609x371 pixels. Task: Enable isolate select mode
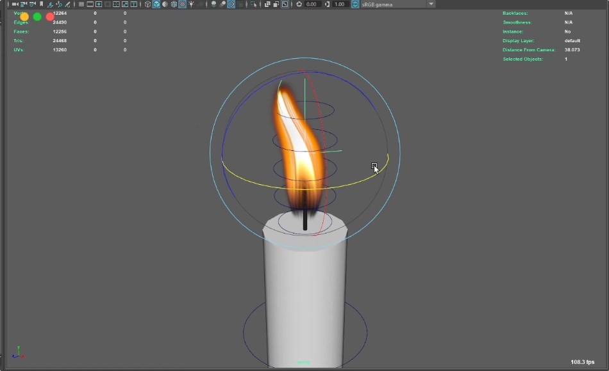253,4
